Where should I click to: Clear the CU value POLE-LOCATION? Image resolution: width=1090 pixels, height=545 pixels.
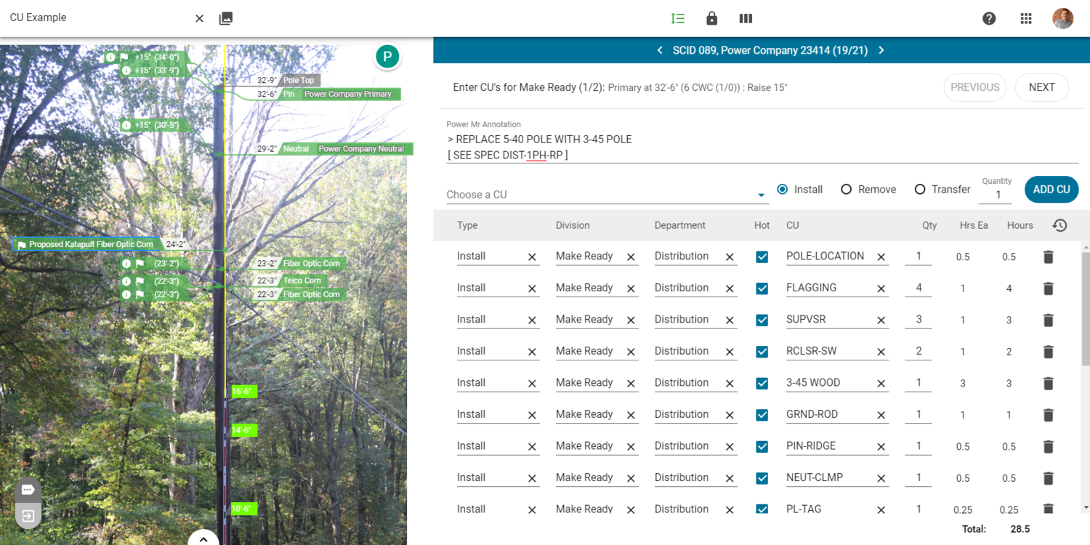tap(881, 257)
